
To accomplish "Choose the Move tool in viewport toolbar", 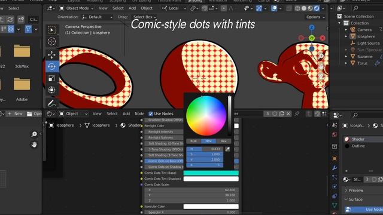I will point(51,55).
